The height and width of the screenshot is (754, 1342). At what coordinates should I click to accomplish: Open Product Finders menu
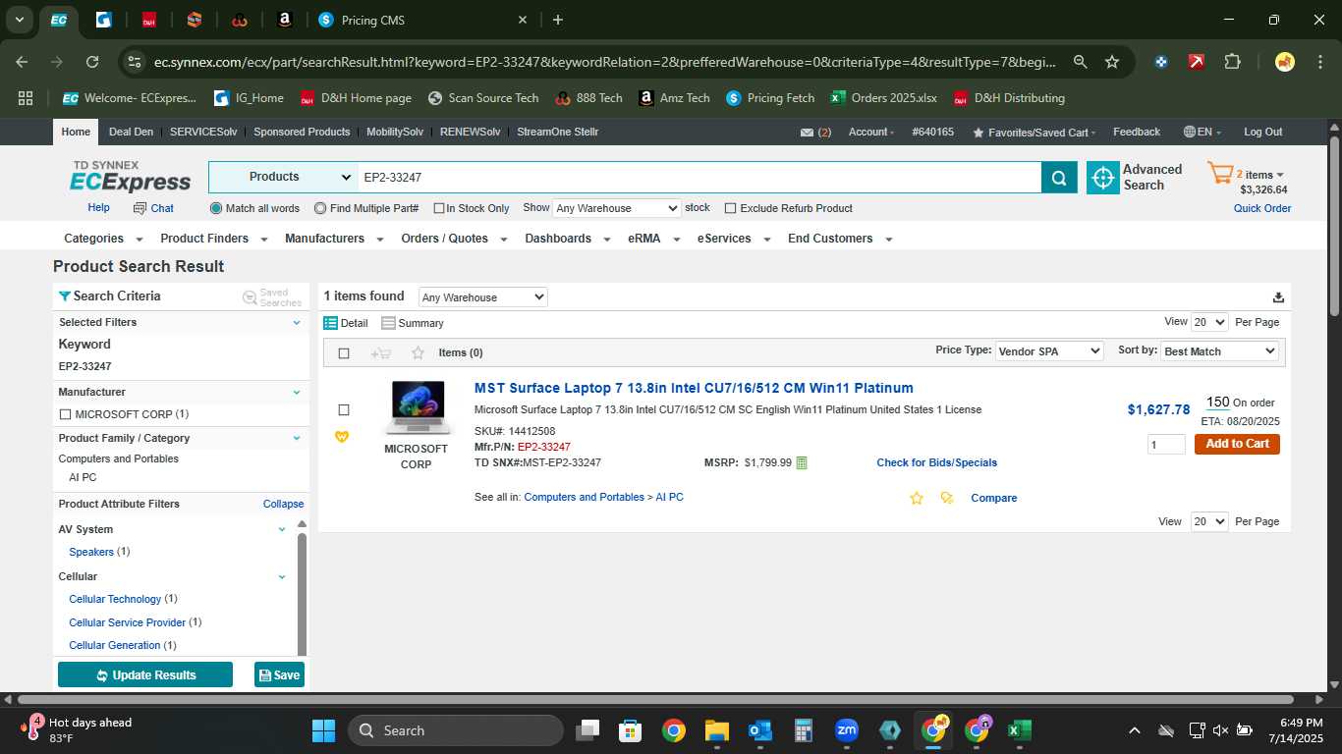point(213,239)
